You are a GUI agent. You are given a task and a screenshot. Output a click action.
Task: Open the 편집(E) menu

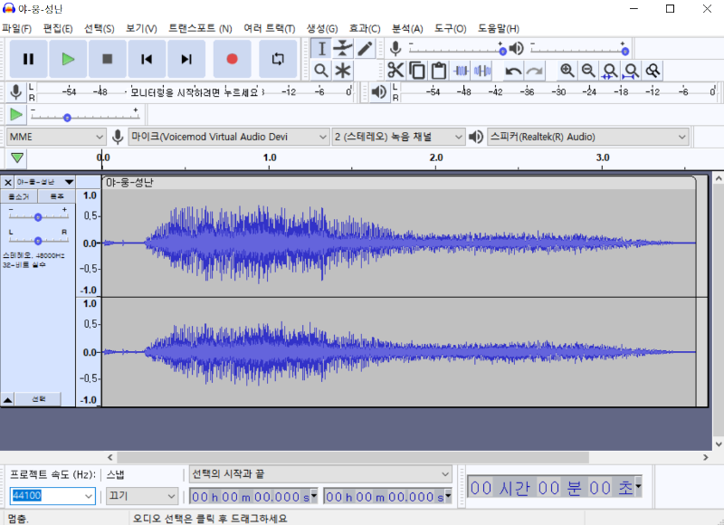(58, 29)
